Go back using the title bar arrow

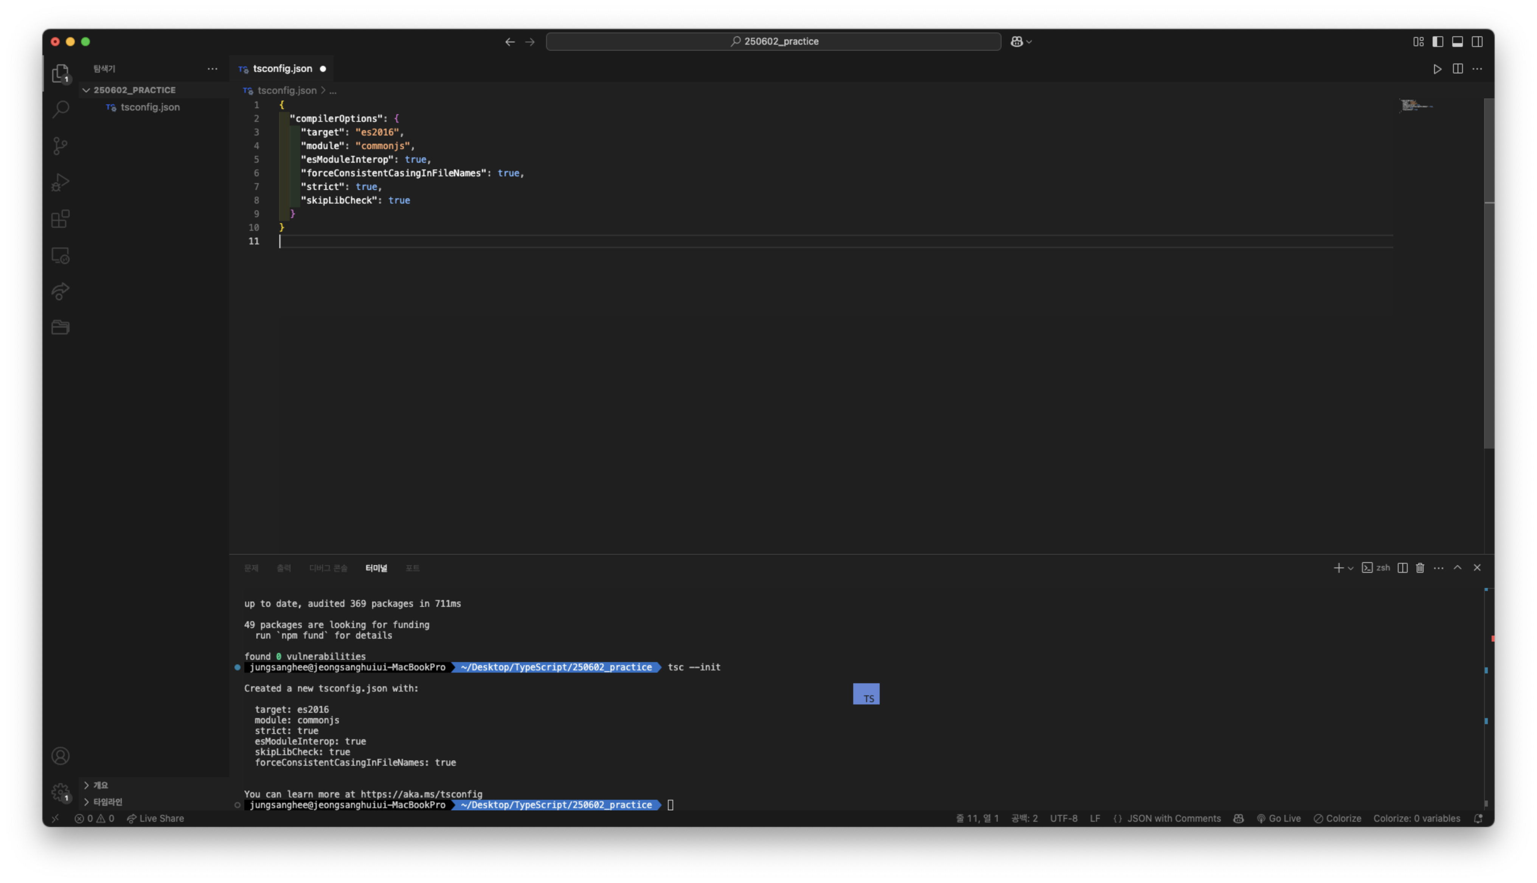click(510, 41)
